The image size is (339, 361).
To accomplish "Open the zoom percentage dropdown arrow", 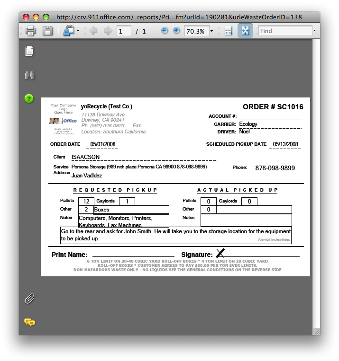I will [x=211, y=31].
